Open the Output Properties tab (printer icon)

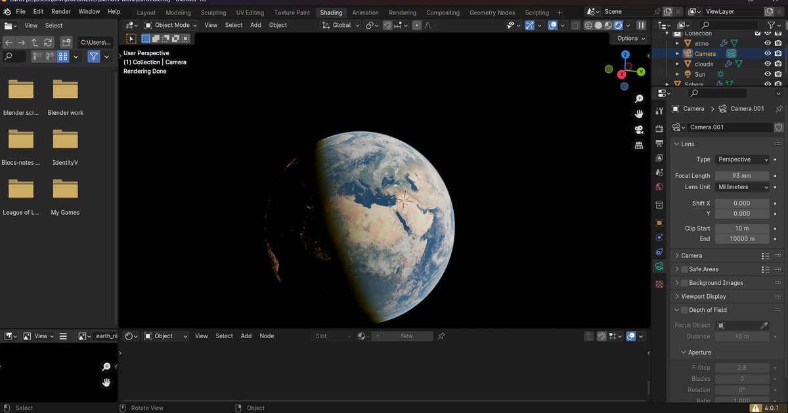(659, 142)
